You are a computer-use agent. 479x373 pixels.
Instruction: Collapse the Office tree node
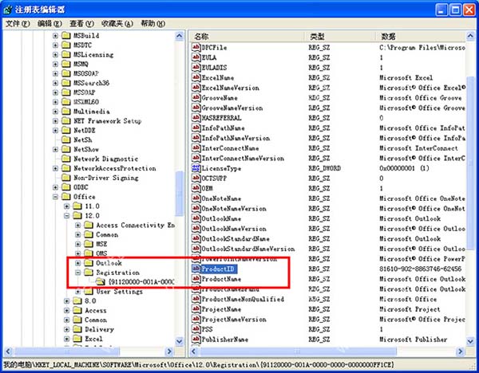click(x=55, y=196)
